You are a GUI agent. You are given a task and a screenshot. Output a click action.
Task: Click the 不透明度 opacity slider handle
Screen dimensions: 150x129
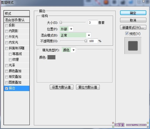pyautogui.click(x=86, y=41)
